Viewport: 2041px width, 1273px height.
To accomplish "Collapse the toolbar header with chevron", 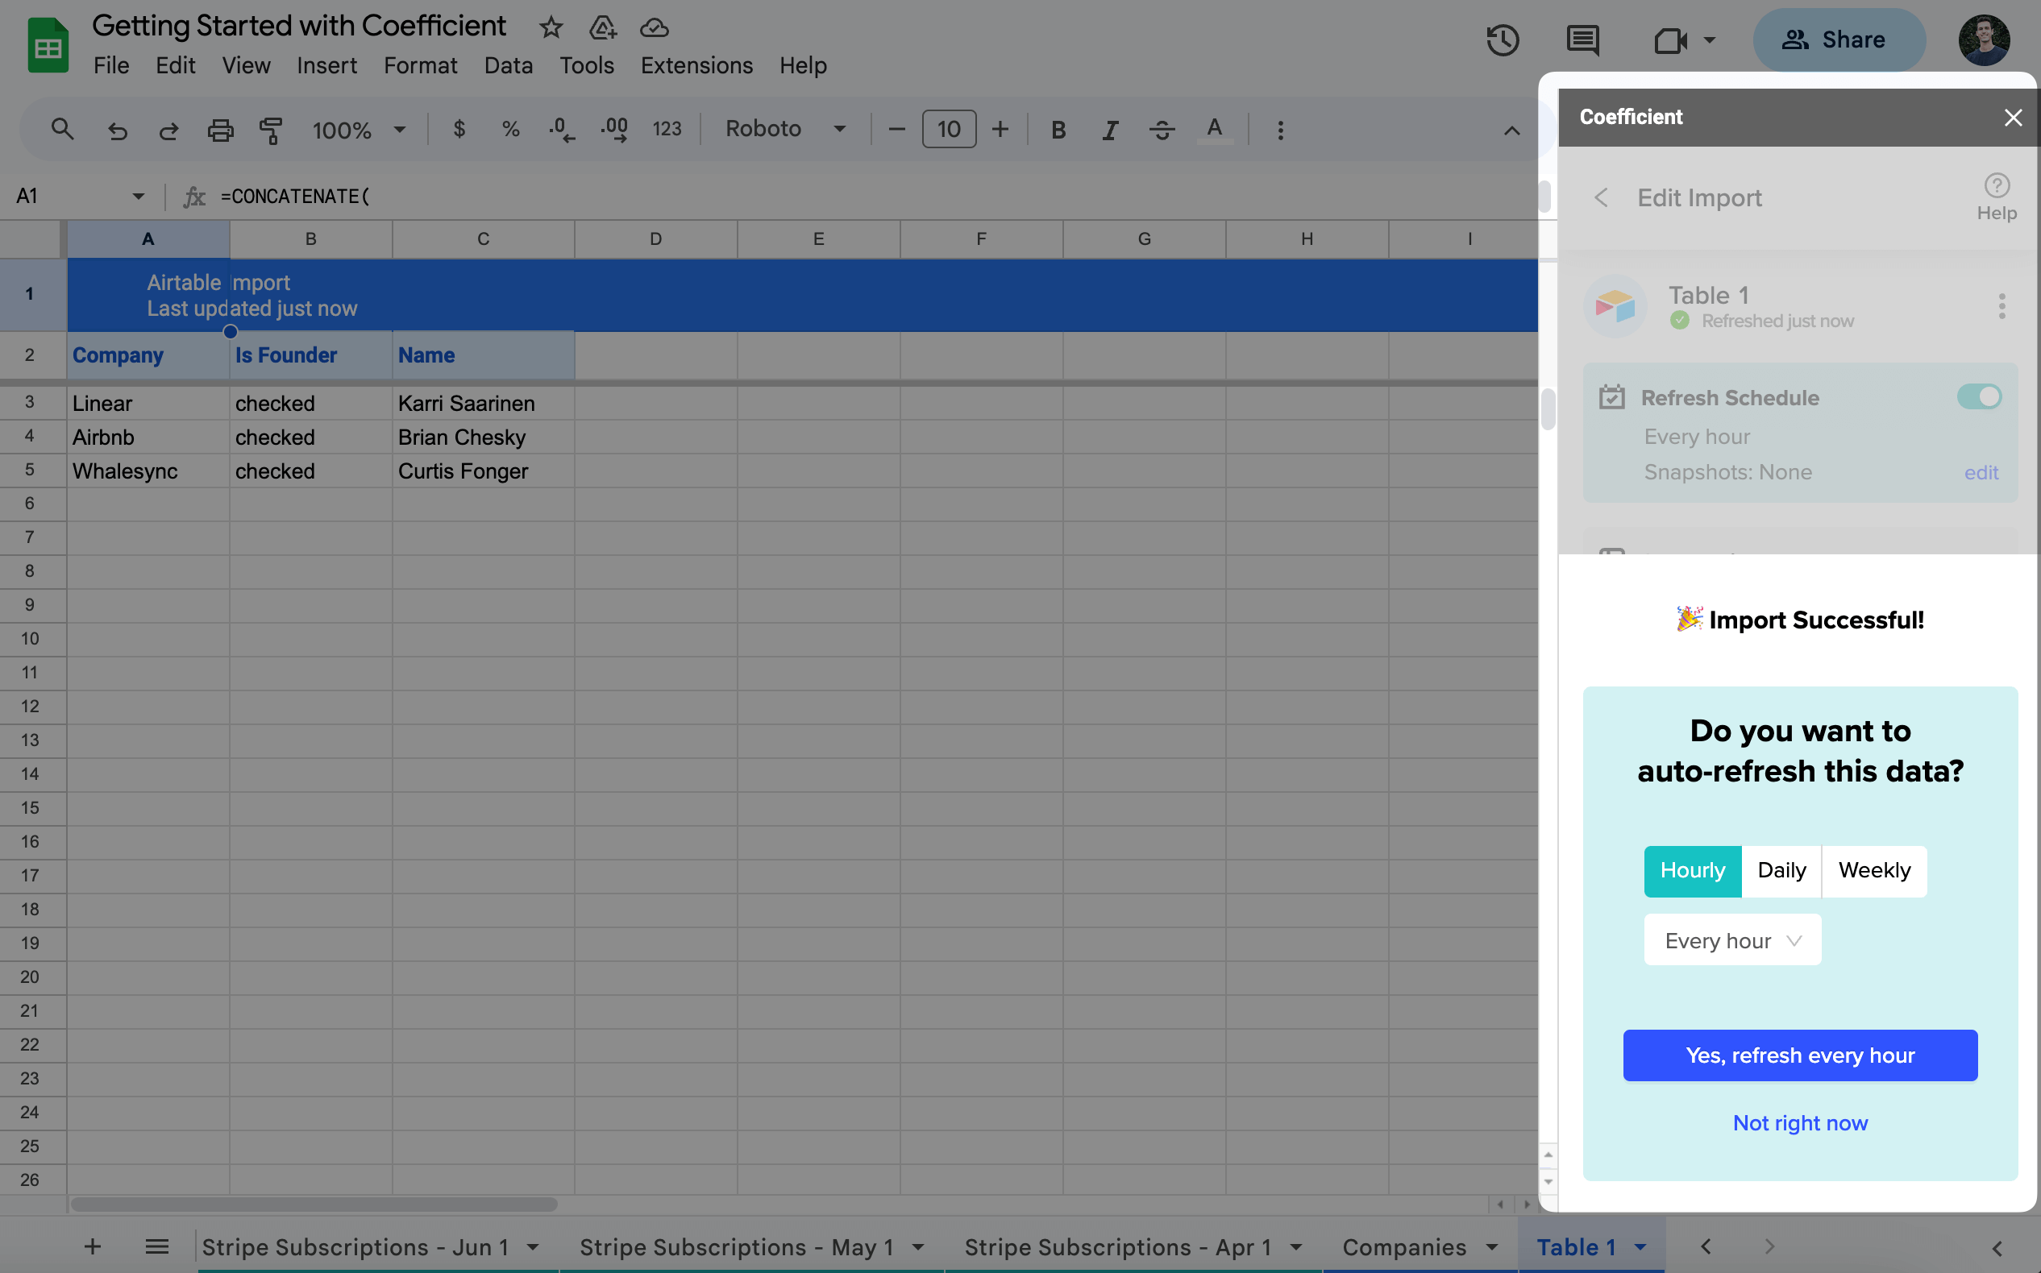I will (1512, 131).
